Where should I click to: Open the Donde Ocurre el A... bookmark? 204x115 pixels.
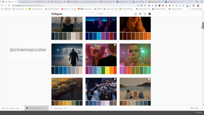point(36,9)
